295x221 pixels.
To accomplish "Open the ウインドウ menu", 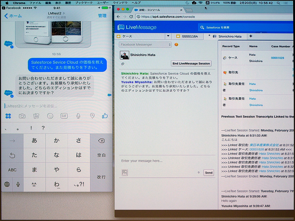I will coord(120,3).
